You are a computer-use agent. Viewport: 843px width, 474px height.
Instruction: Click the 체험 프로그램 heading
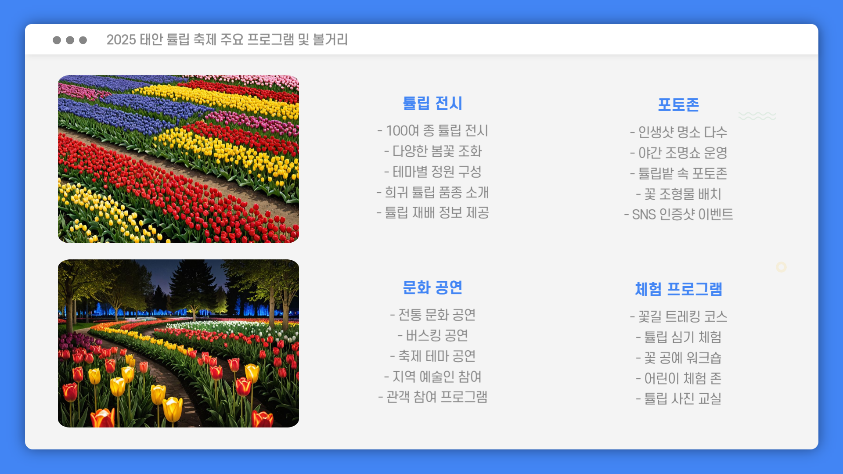678,289
